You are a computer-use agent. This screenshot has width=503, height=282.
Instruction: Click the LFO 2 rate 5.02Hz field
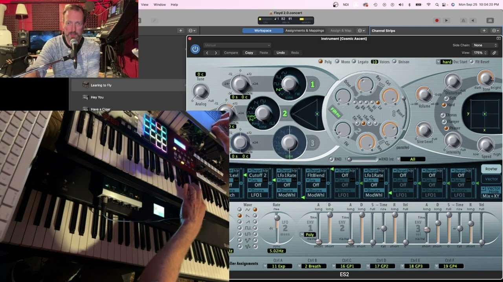pos(276,251)
